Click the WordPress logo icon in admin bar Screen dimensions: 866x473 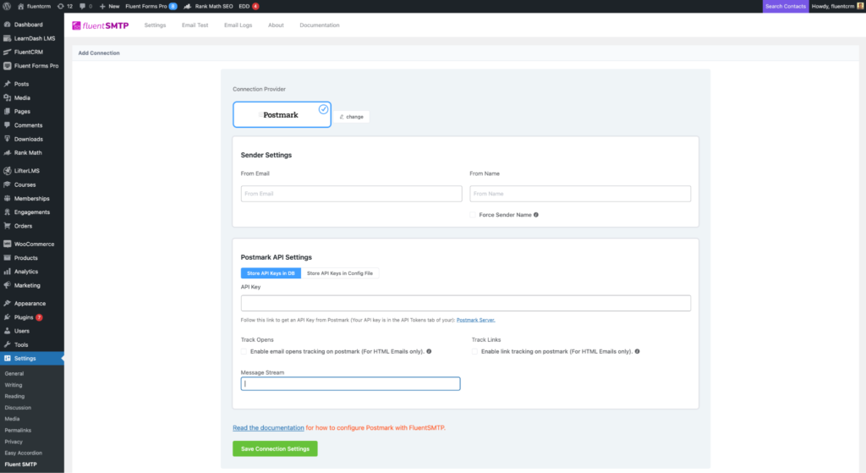[7, 6]
